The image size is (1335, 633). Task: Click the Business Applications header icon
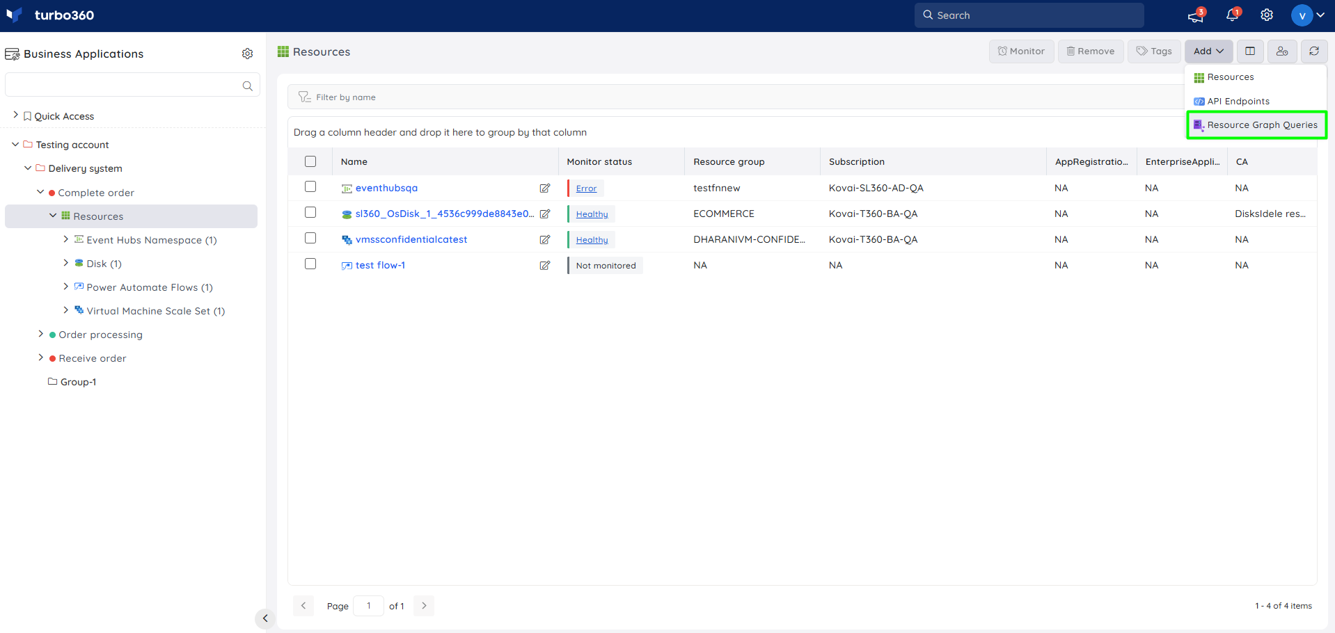[12, 54]
